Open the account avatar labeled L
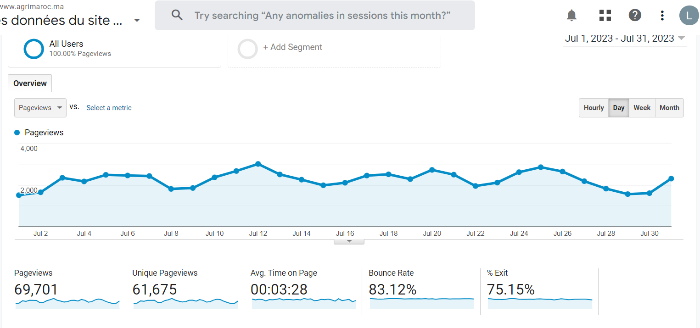The height and width of the screenshot is (328, 700). pos(689,16)
